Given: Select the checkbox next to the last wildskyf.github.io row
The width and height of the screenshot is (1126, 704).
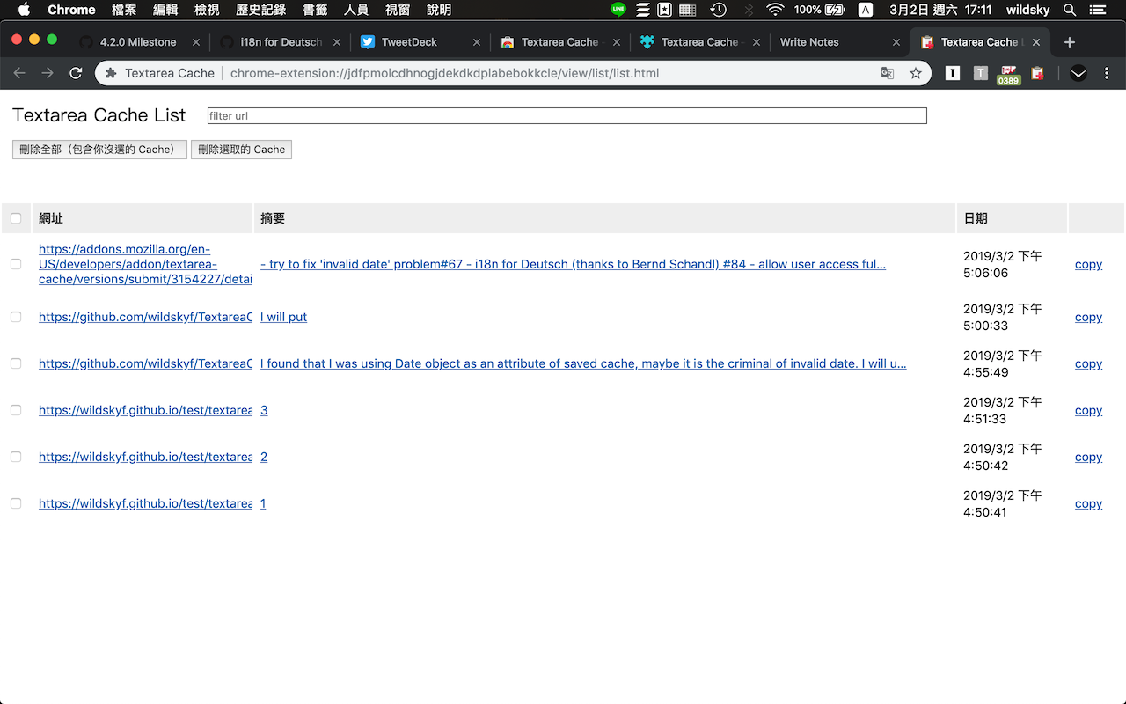Looking at the screenshot, I should pos(16,503).
